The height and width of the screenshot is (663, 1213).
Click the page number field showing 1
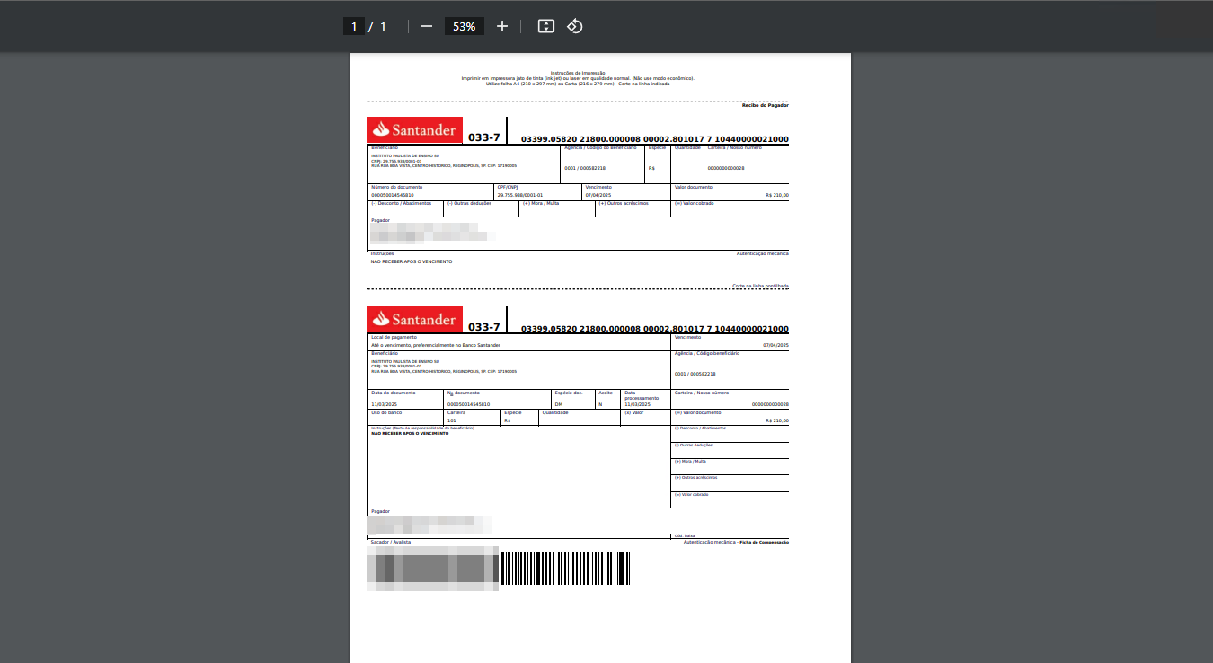coord(354,26)
